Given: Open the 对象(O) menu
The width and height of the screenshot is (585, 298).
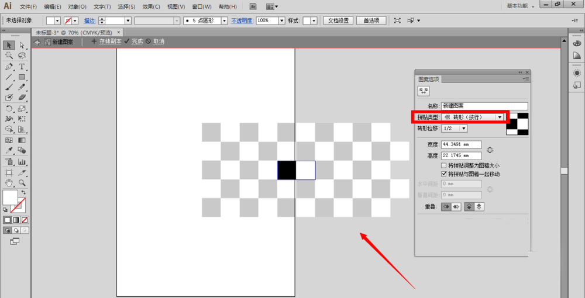Looking at the screenshot, I should coord(77,6).
